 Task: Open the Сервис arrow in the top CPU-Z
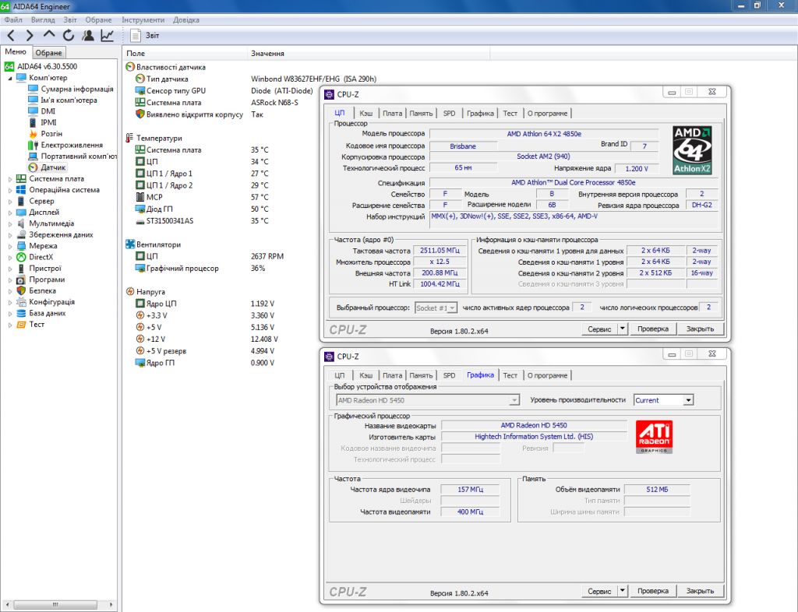(622, 329)
